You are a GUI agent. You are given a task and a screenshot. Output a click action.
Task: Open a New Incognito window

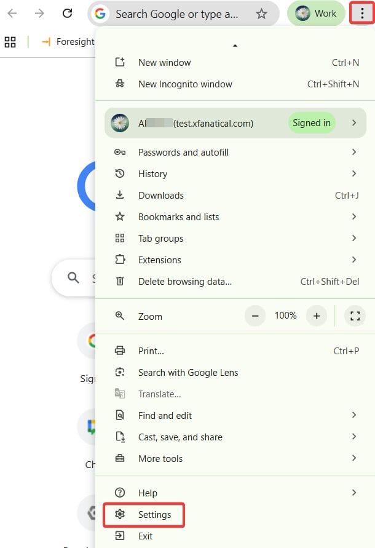point(184,84)
